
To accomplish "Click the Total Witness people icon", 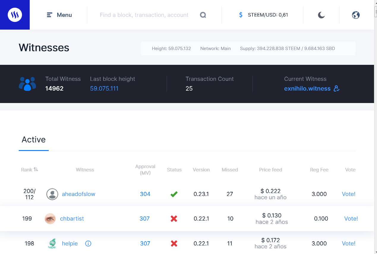I will tap(27, 84).
